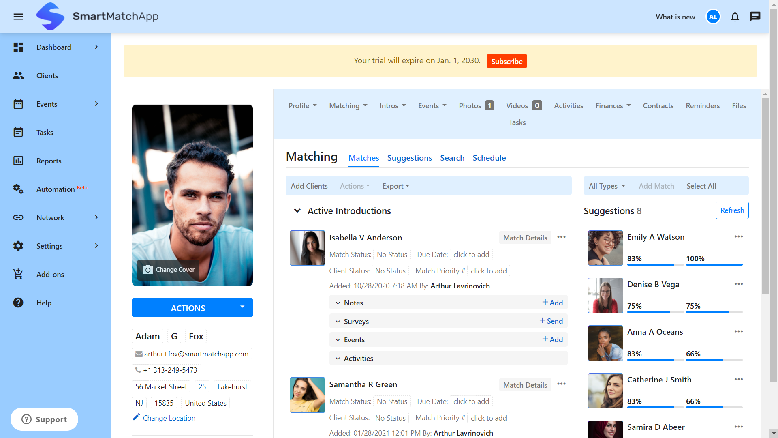The height and width of the screenshot is (438, 778).
Task: Switch to the Suggestions tab
Action: click(410, 158)
